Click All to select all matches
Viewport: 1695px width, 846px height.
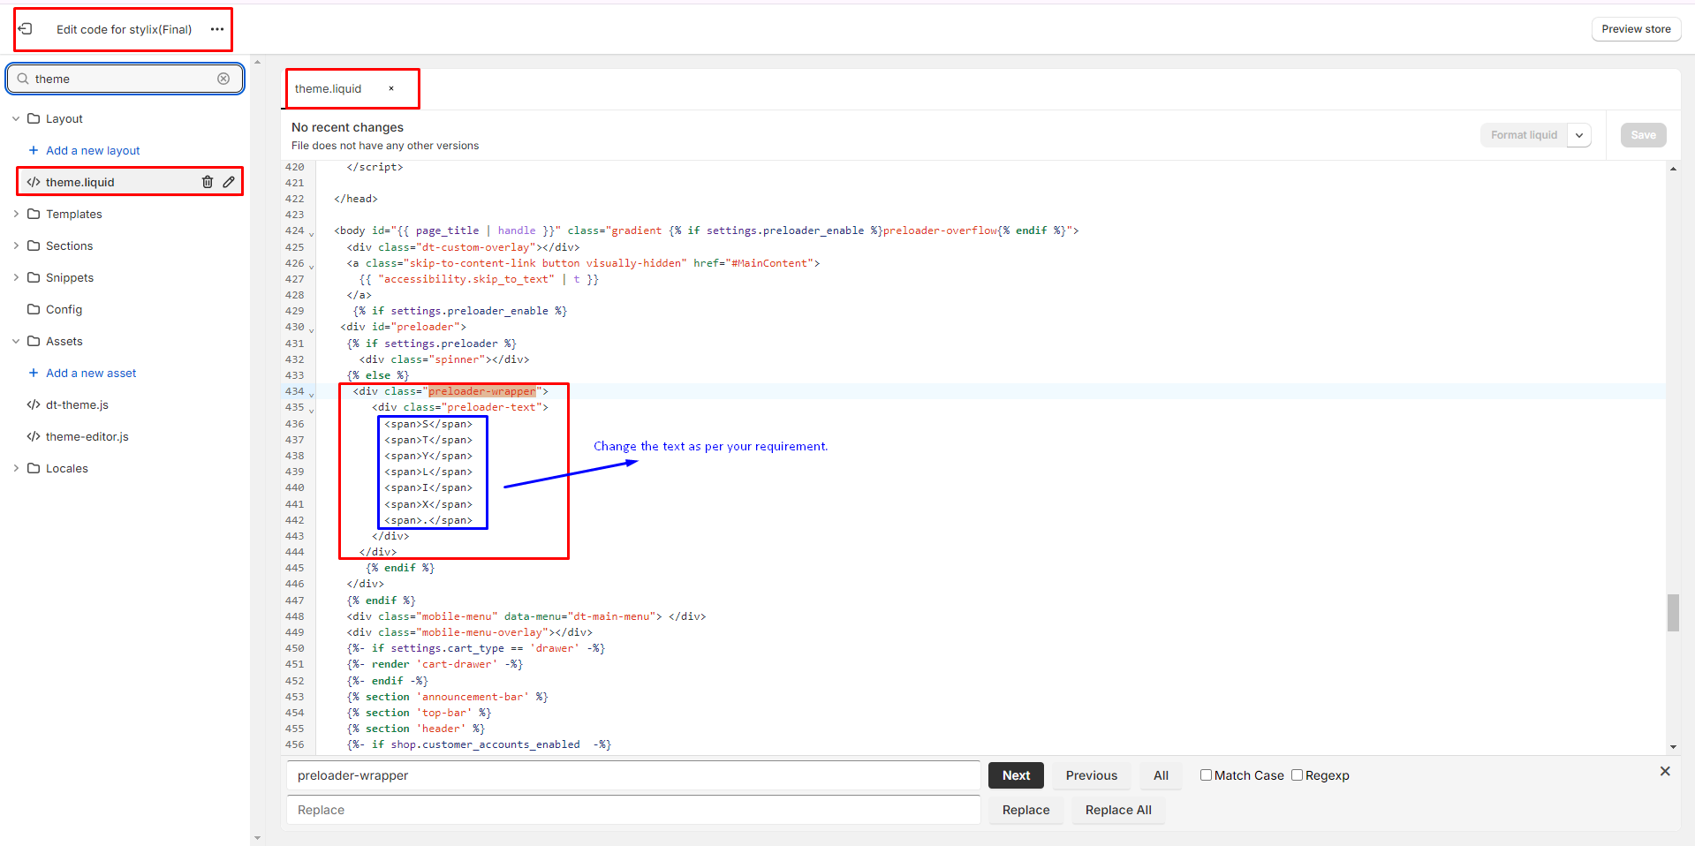(x=1161, y=775)
